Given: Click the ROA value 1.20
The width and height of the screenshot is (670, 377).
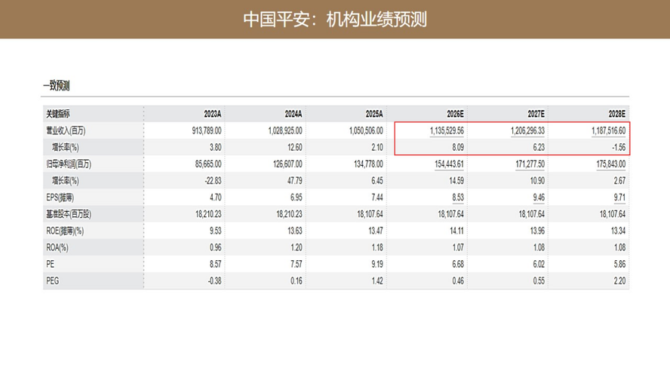Looking at the screenshot, I should point(297,247).
